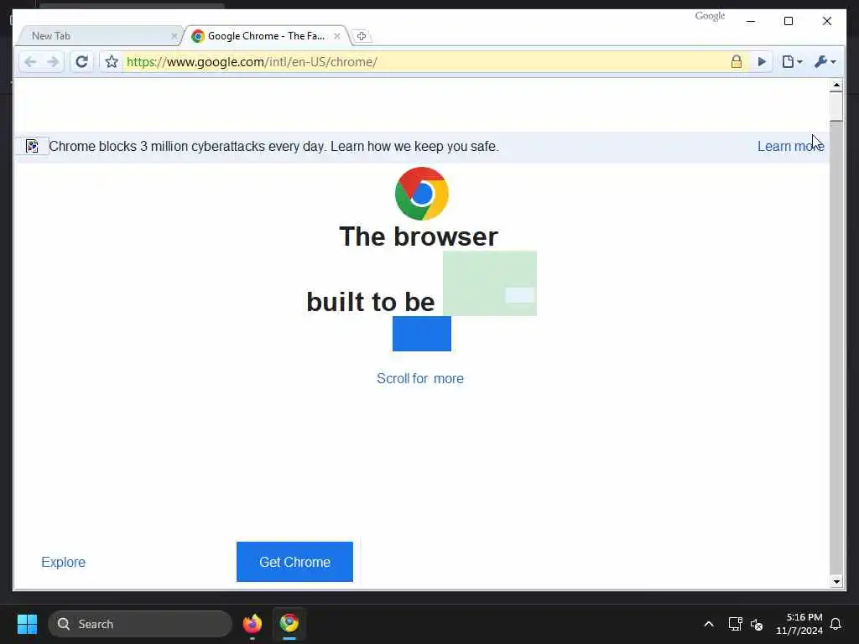Bookmark this page with the star icon
Screen dimensions: 859x644
click(x=112, y=62)
